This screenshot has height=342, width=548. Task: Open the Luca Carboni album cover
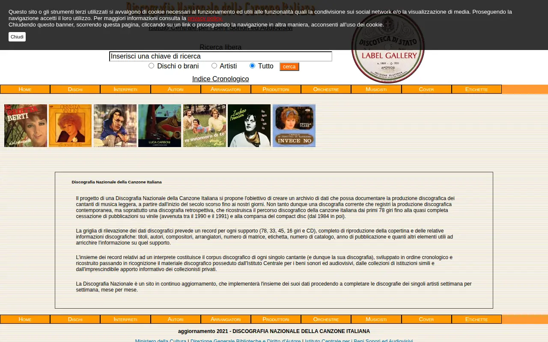tap(160, 126)
